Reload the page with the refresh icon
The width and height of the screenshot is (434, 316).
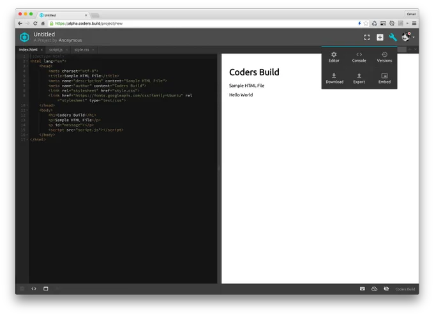pyautogui.click(x=35, y=23)
